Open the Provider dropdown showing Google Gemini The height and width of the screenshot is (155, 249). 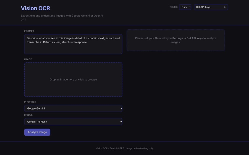pos(73,108)
